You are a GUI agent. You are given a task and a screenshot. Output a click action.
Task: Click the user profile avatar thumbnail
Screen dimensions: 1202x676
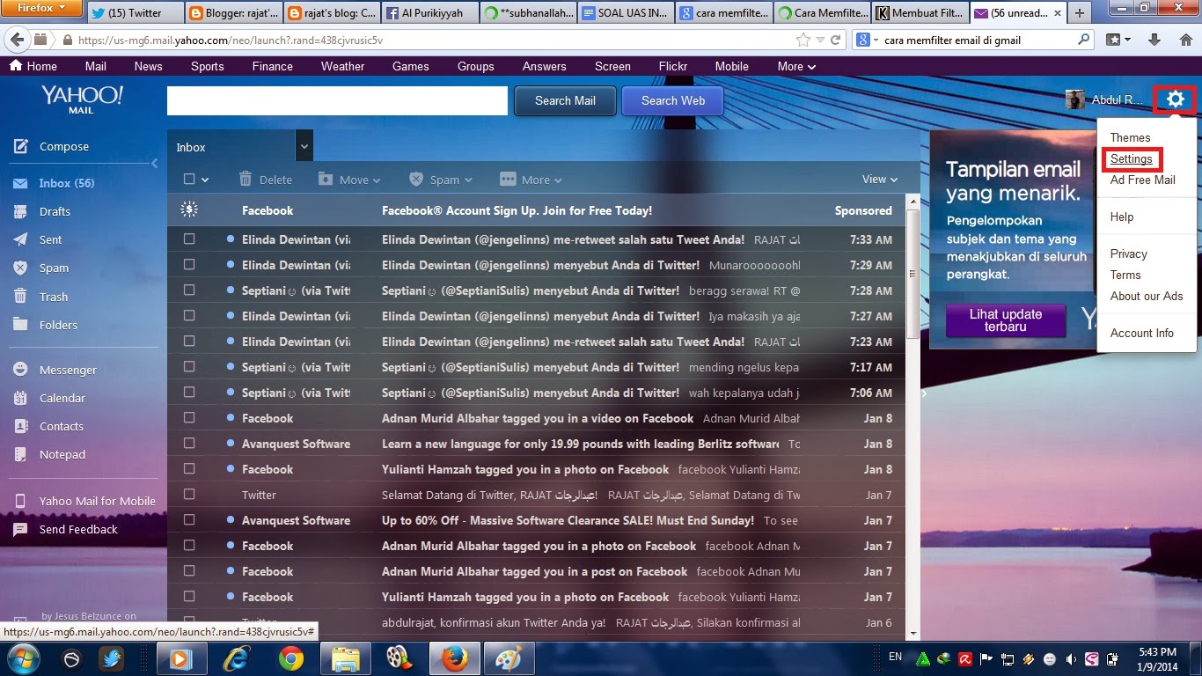click(1074, 99)
